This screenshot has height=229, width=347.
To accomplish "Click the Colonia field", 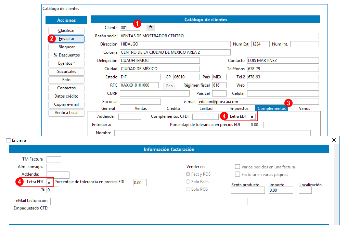I will pos(175,52).
